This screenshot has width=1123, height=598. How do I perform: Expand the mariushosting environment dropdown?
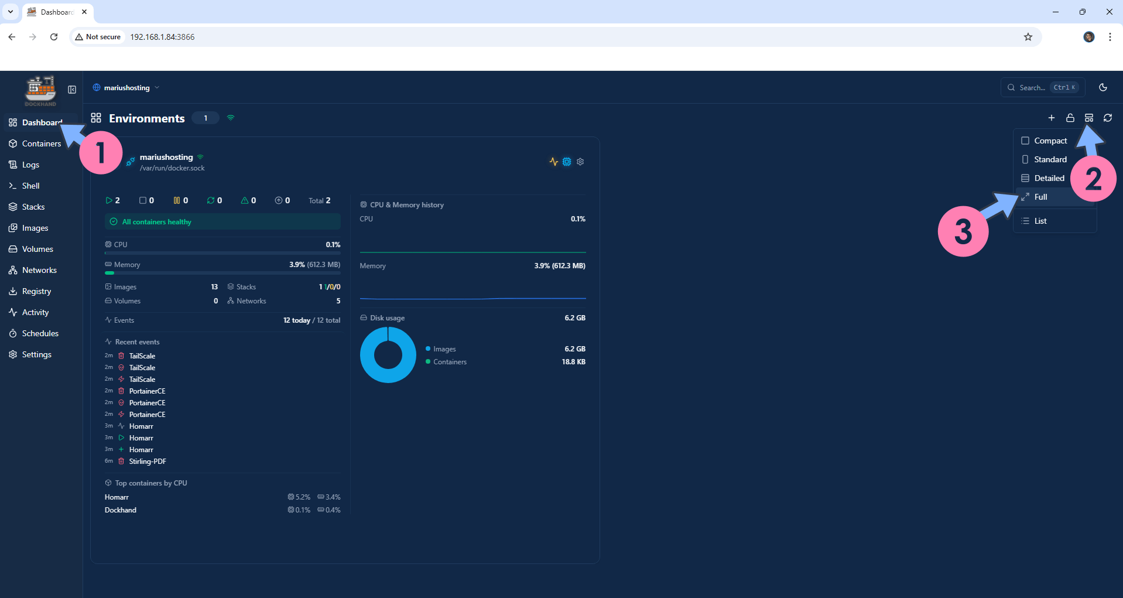[126, 88]
